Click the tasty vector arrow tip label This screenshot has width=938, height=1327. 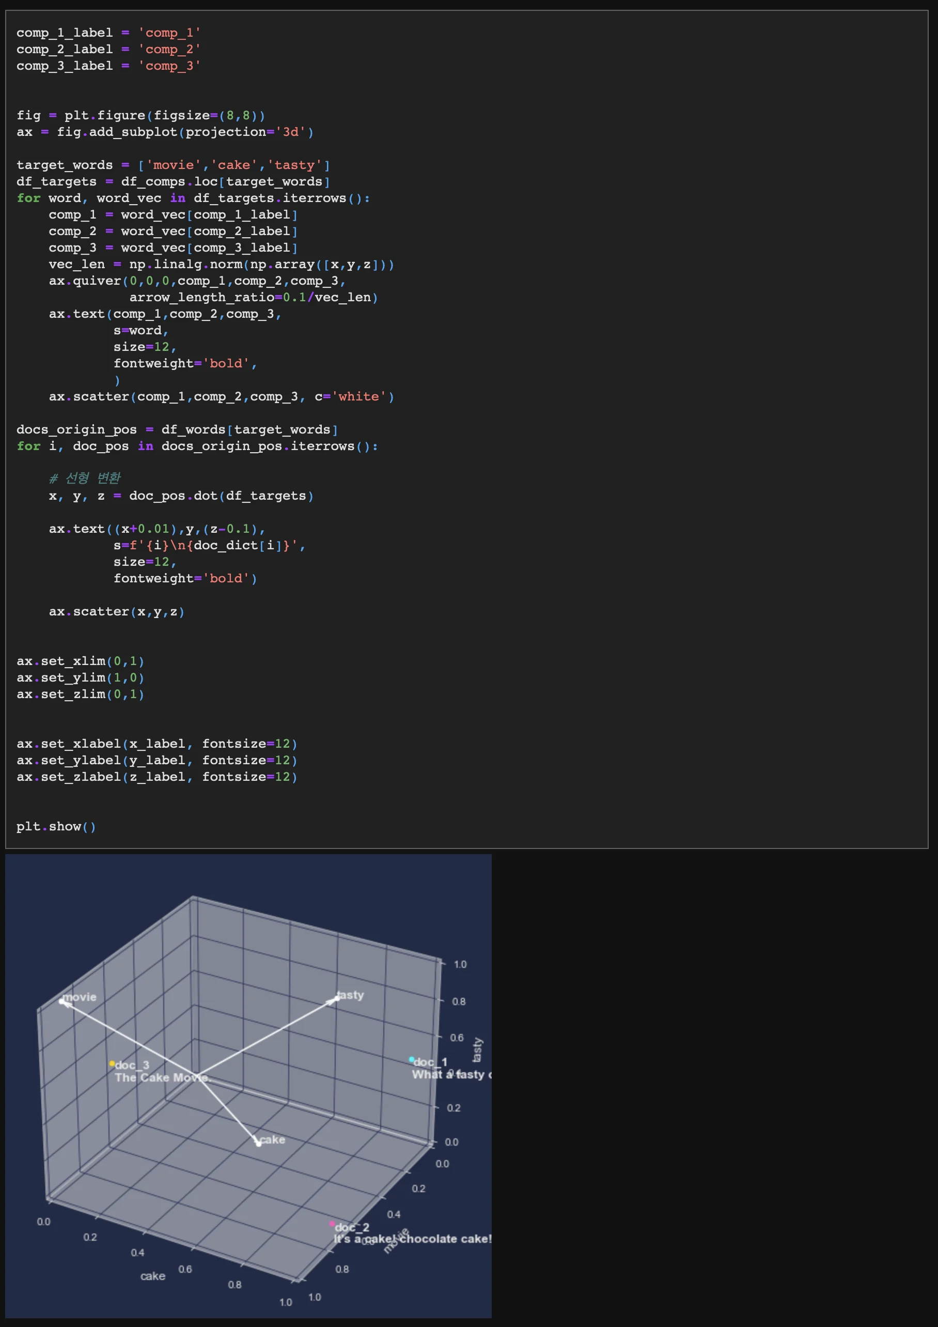coord(351,995)
